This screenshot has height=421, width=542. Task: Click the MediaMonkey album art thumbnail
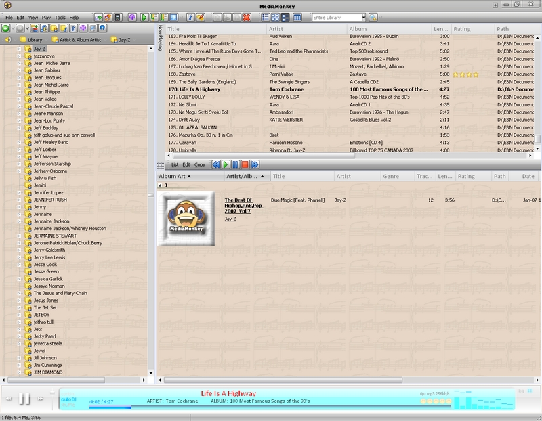point(186,219)
